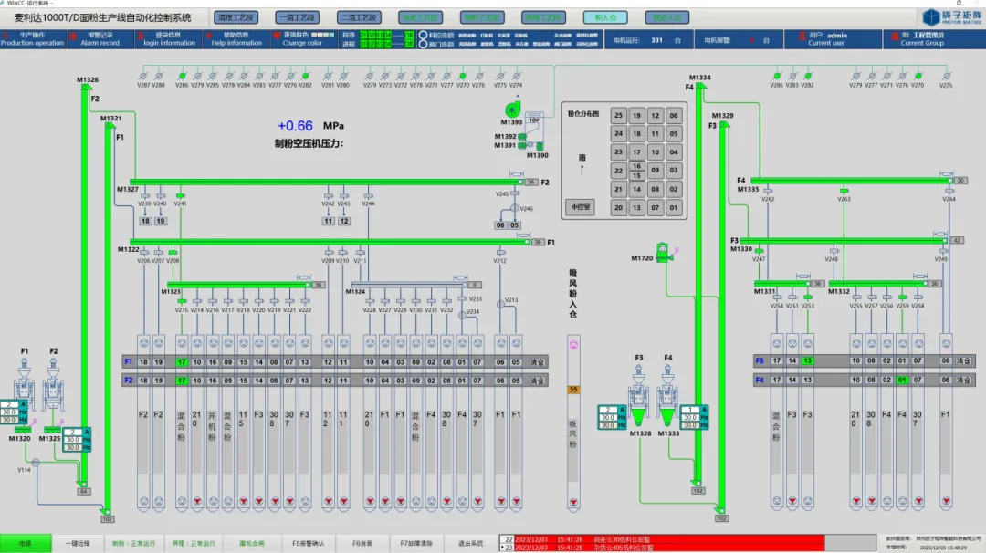The height and width of the screenshot is (553, 986).
Task: Open the 清理工艺段 process tab
Action: point(236,17)
